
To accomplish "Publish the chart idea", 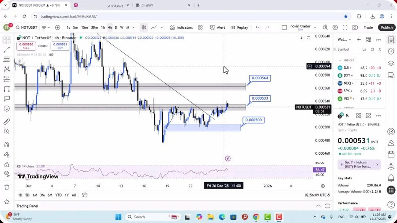I will pyautogui.click(x=387, y=27).
